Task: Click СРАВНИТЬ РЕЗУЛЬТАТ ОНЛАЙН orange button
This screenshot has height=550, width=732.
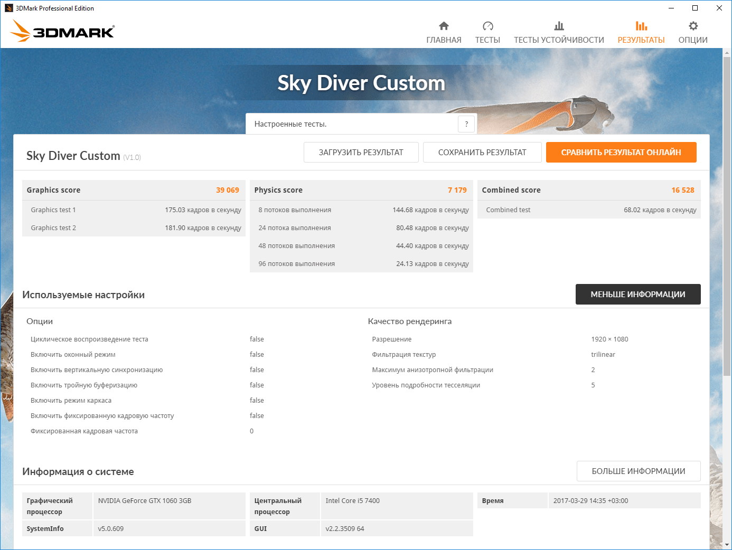Action: click(621, 153)
